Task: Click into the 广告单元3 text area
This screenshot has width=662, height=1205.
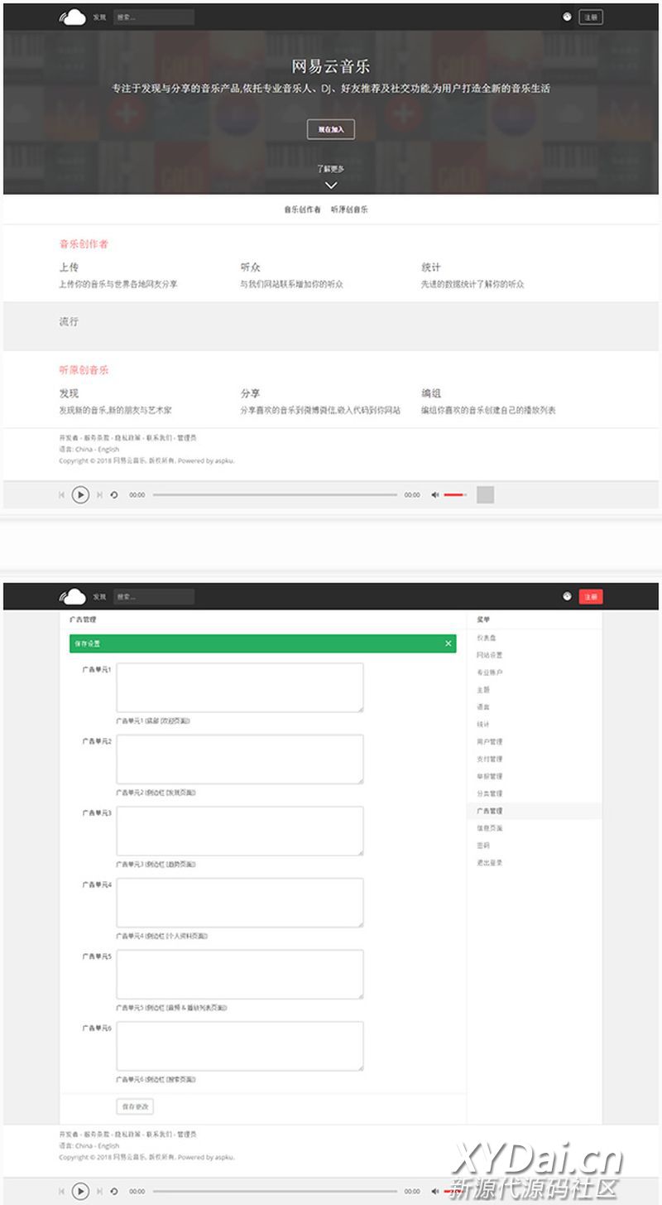Action: (240, 831)
